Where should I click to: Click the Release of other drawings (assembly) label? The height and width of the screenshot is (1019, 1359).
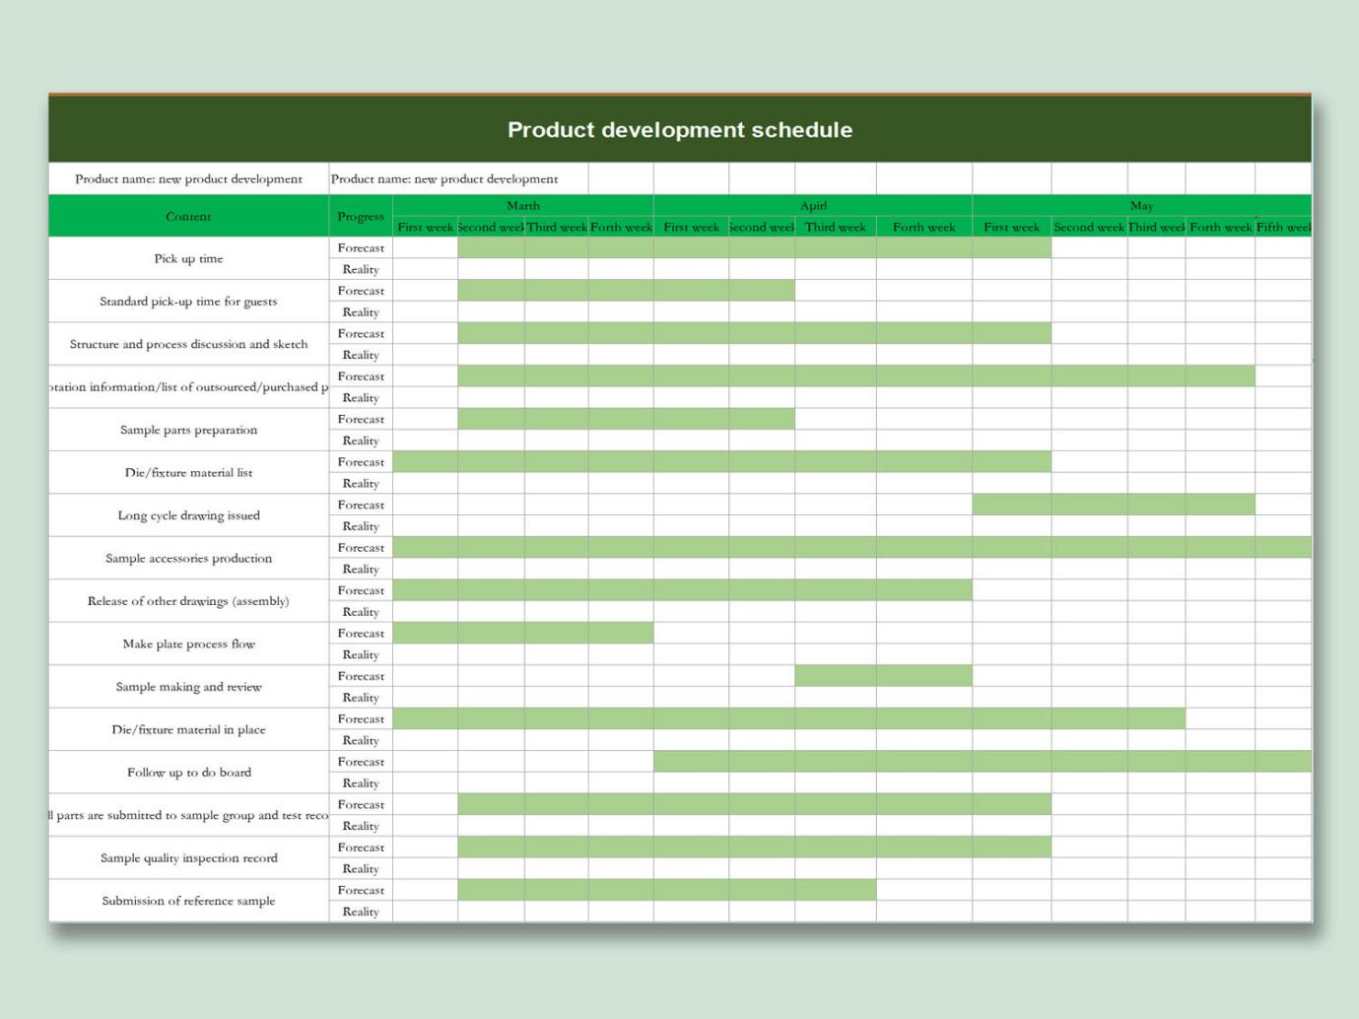188,600
